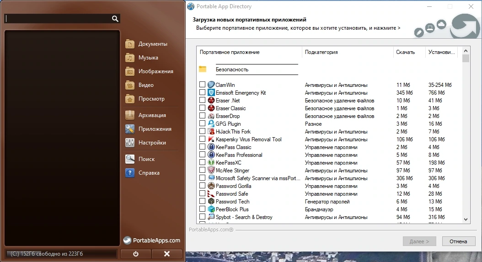Click the Приложения tools icon
482x262 pixels.
pyautogui.click(x=130, y=129)
